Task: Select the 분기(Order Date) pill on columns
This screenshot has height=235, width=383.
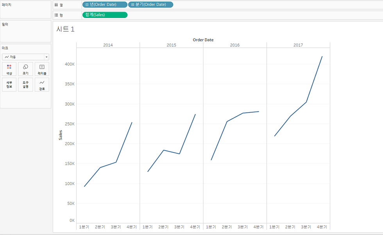Action: (x=150, y=5)
